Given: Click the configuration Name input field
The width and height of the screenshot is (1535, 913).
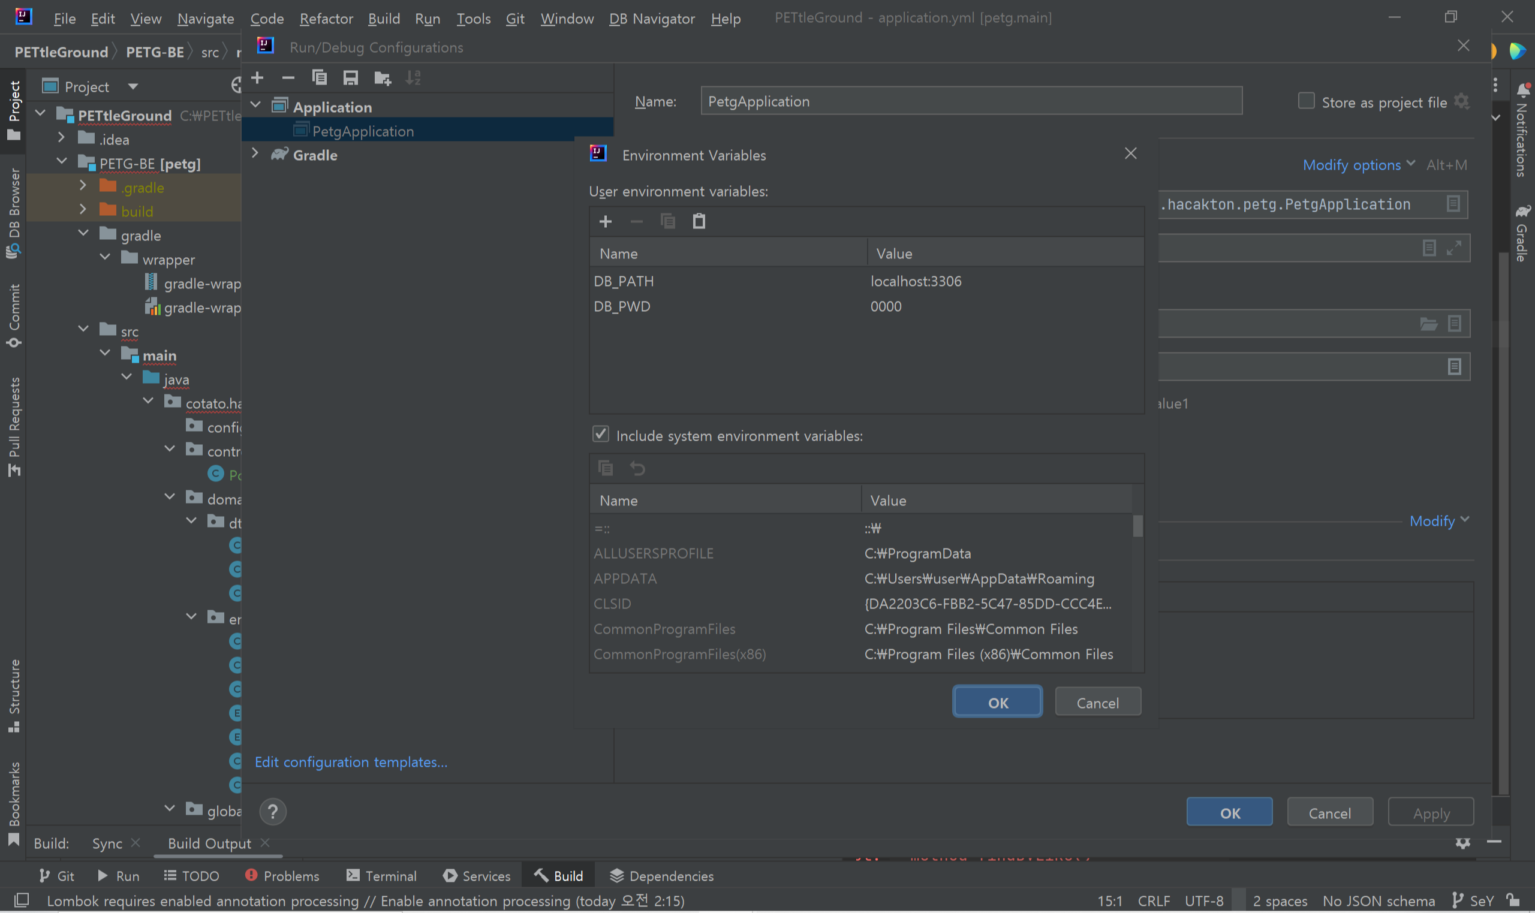Looking at the screenshot, I should (x=971, y=101).
